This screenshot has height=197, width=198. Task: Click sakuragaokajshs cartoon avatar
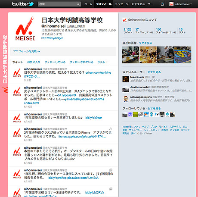[x=126, y=99]
